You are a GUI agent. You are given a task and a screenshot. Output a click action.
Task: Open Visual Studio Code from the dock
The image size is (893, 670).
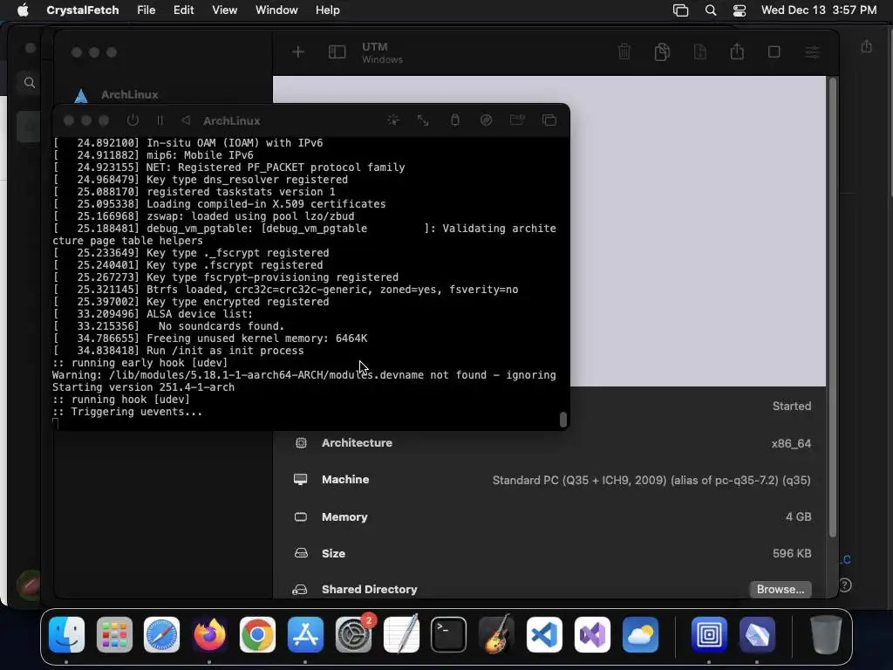point(544,634)
